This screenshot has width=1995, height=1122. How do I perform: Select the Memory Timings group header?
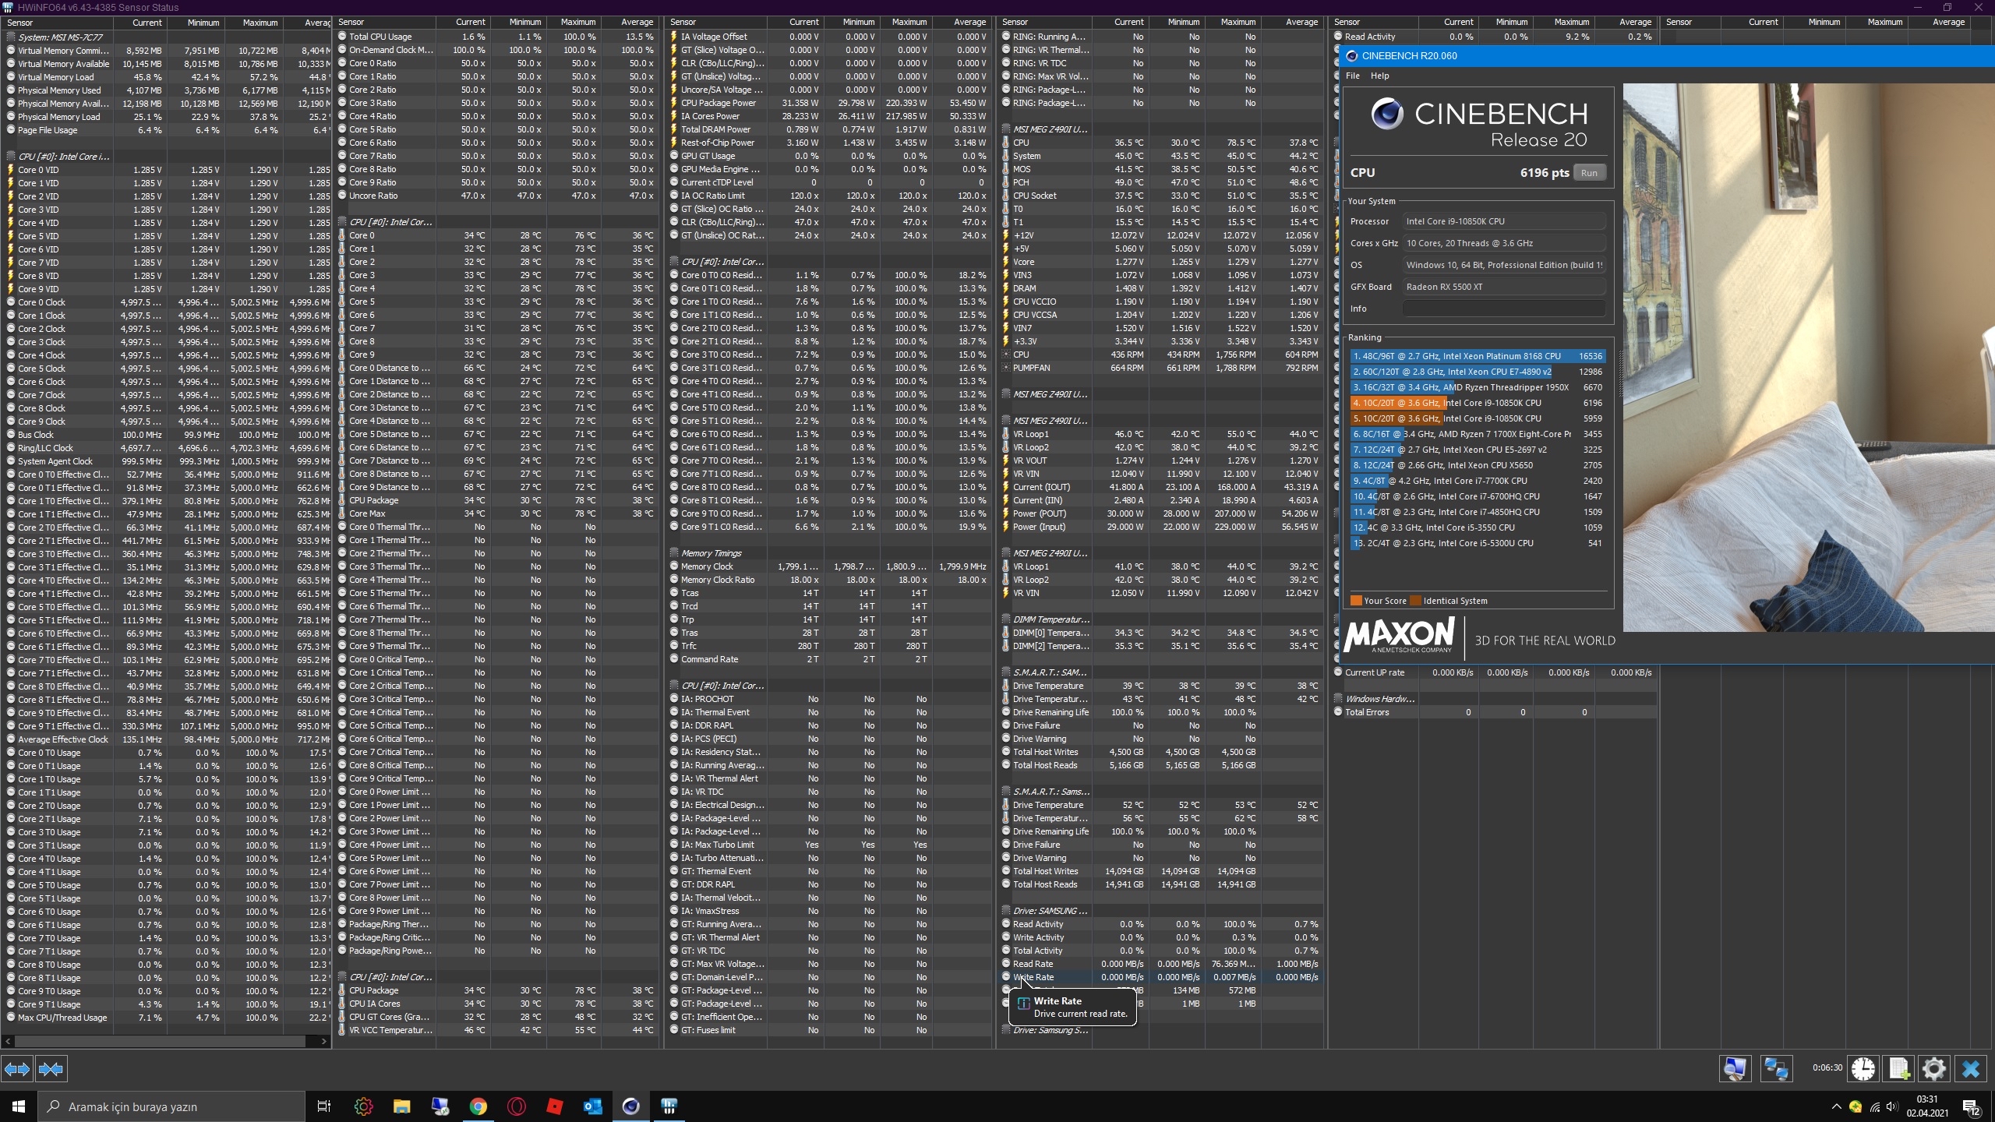tap(829, 553)
